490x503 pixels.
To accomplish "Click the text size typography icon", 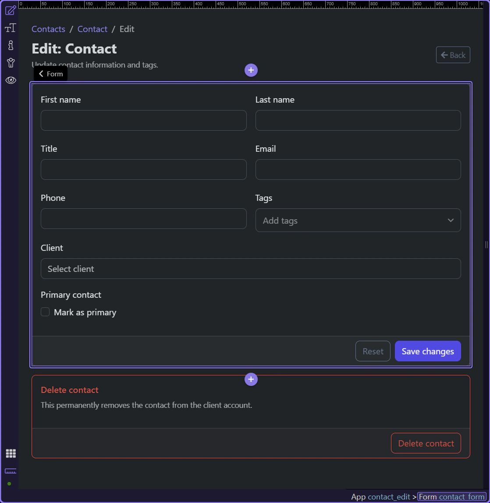I will tap(11, 28).
